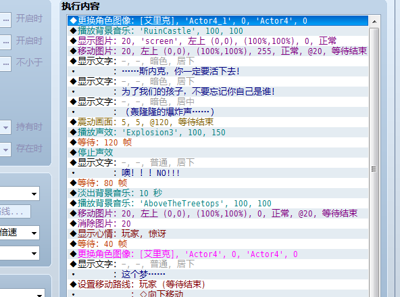Click the 线... route button

tap(15, 212)
